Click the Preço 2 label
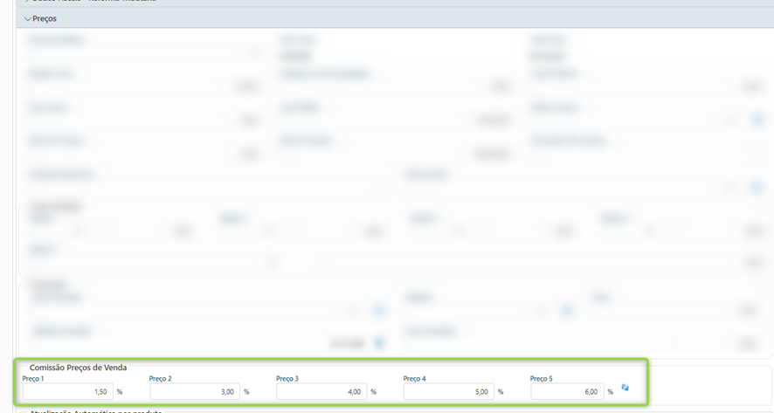 coord(160,379)
